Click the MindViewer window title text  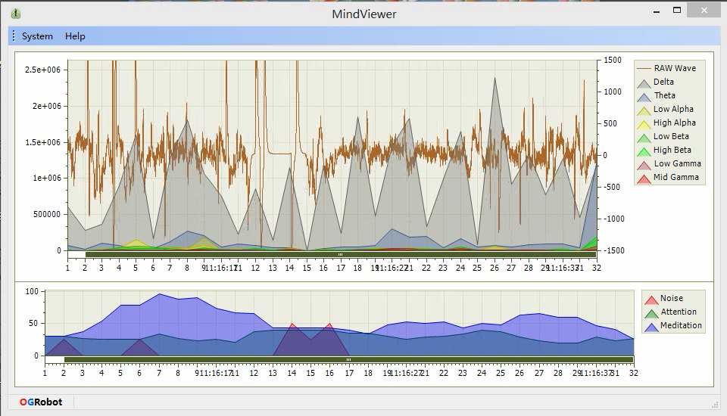point(364,14)
